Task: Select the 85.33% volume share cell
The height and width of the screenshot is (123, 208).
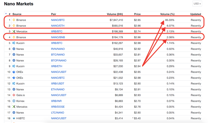Action: (170, 20)
